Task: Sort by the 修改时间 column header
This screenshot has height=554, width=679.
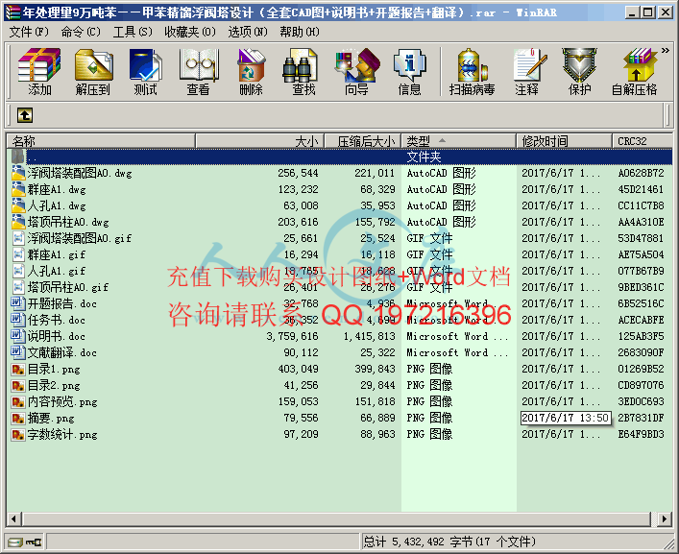Action: tap(565, 141)
